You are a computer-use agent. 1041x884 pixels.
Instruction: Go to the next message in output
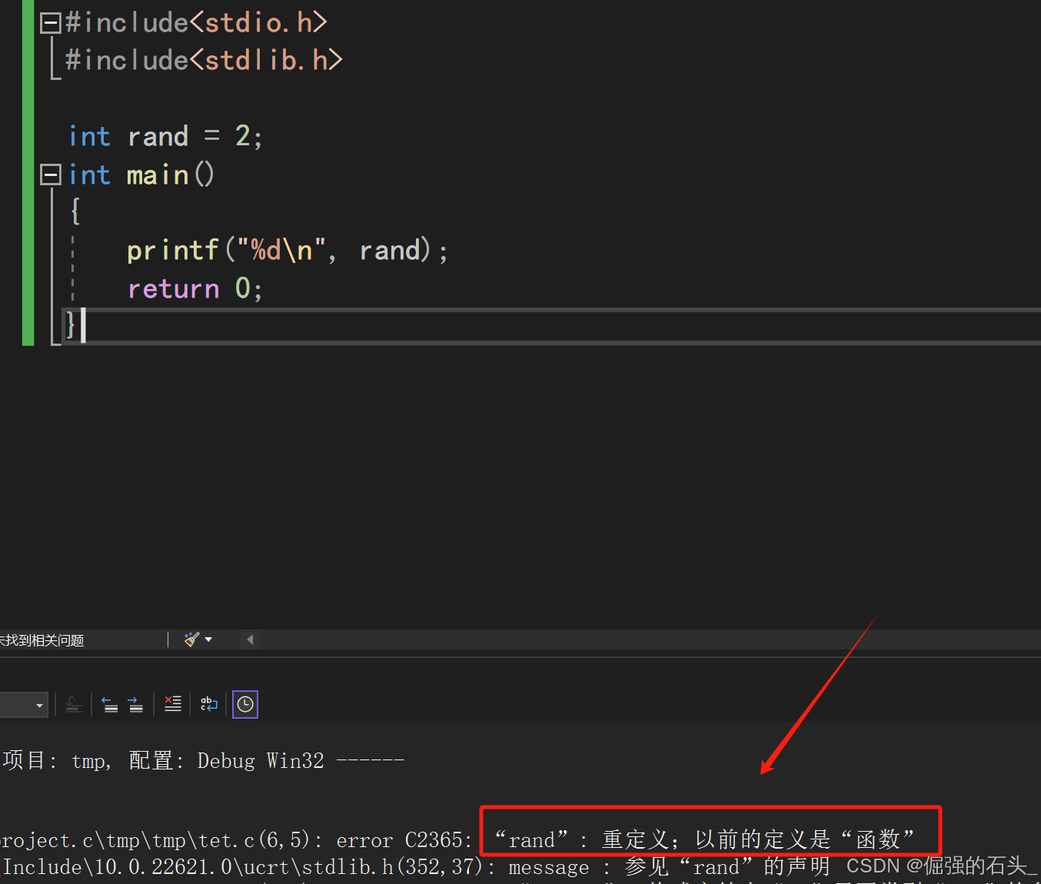pos(136,704)
